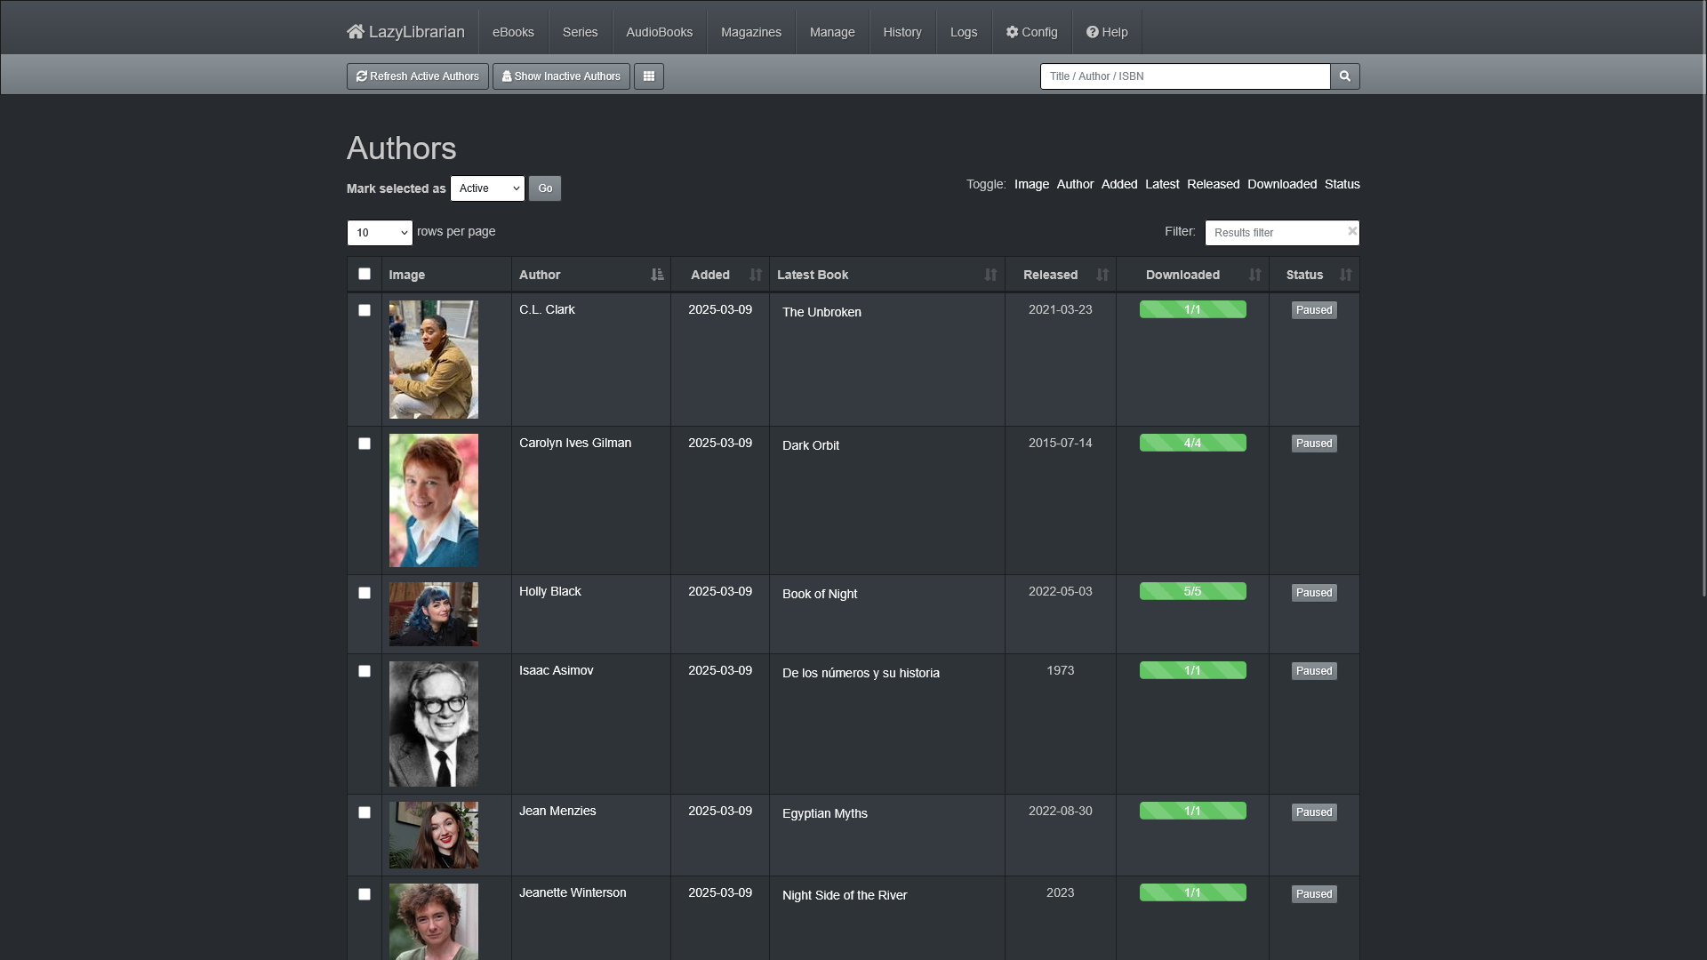Go to the Magazines tab

pyautogui.click(x=751, y=32)
